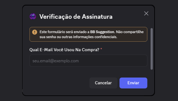Click the Não compartilhe warning text
The image size is (178, 101).
coord(130,32)
